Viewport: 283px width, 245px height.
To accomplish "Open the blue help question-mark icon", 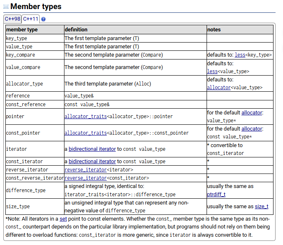I will (43, 19).
